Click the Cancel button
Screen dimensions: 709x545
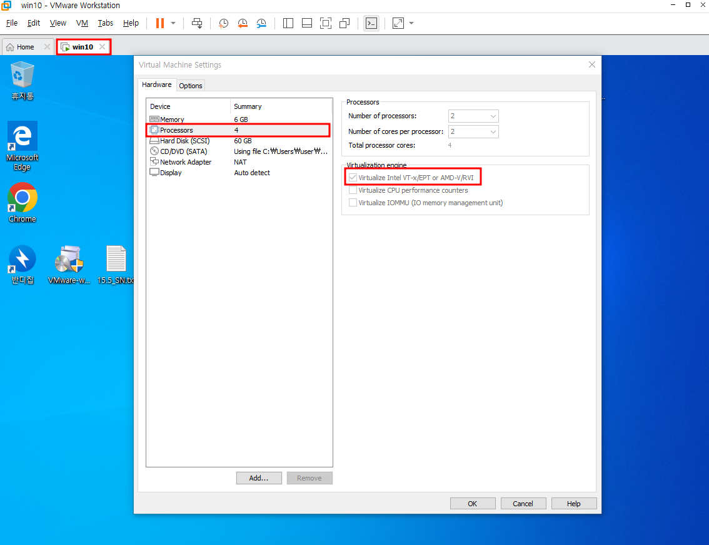523,503
